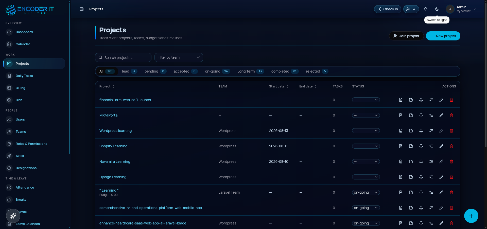Sort projects by Start date

279,86
